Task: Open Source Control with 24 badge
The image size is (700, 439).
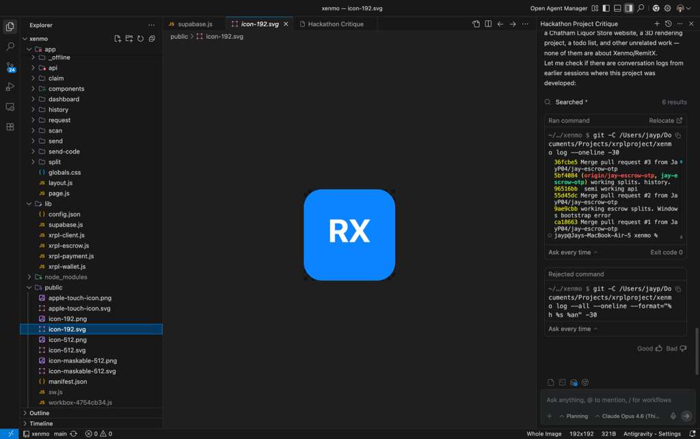Action: point(10,67)
